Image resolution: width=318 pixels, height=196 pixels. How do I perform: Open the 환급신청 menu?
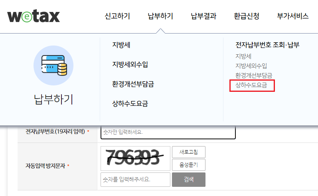coord(247,16)
